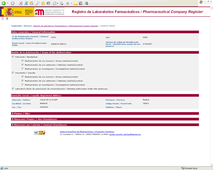Expand the Plantas / Sites section
Image resolution: width=213 pixels, height=170 pixels.
click(12, 114)
